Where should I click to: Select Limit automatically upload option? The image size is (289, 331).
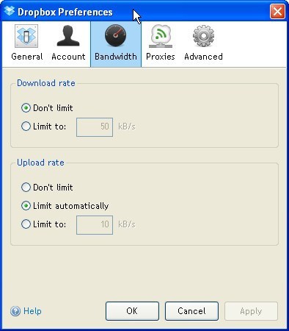(x=26, y=206)
